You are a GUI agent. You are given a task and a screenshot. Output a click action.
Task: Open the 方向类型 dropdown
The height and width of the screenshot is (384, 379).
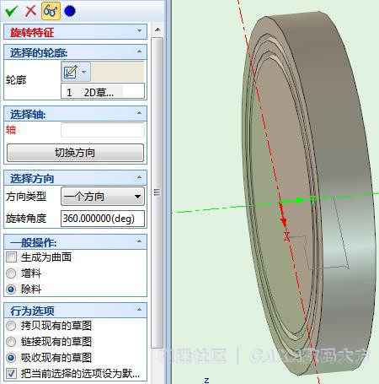(103, 196)
